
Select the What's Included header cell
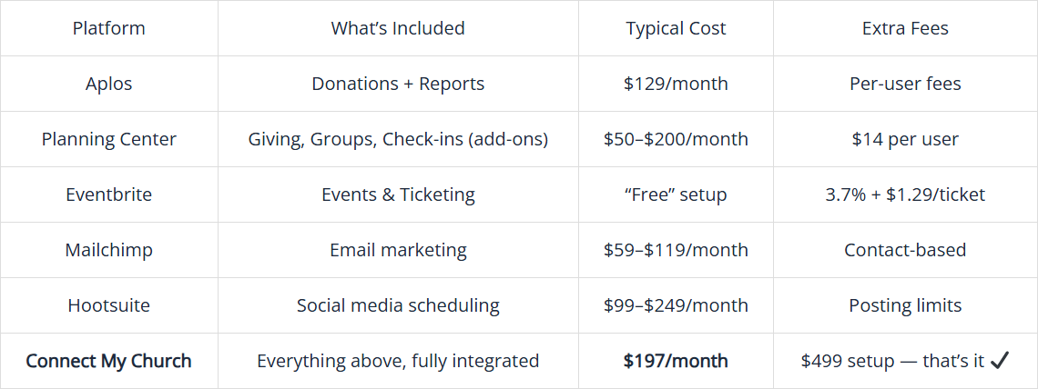[398, 28]
